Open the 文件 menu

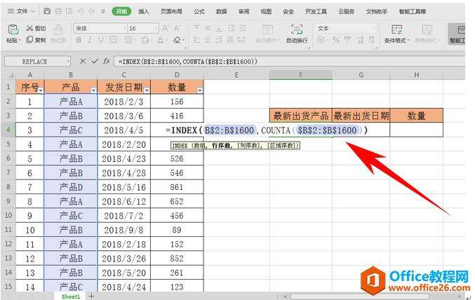click(22, 12)
